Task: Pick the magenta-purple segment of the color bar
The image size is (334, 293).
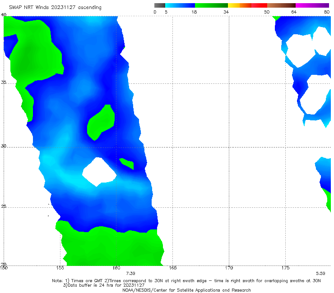Action: 312,5
